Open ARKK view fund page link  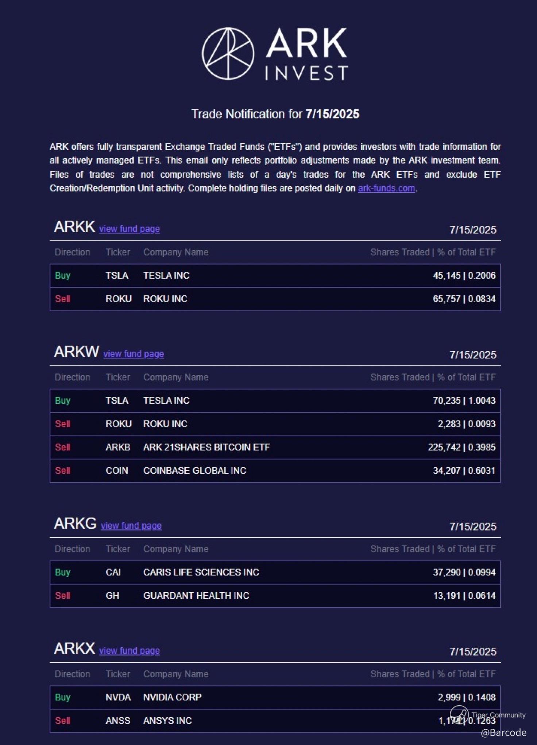click(129, 229)
